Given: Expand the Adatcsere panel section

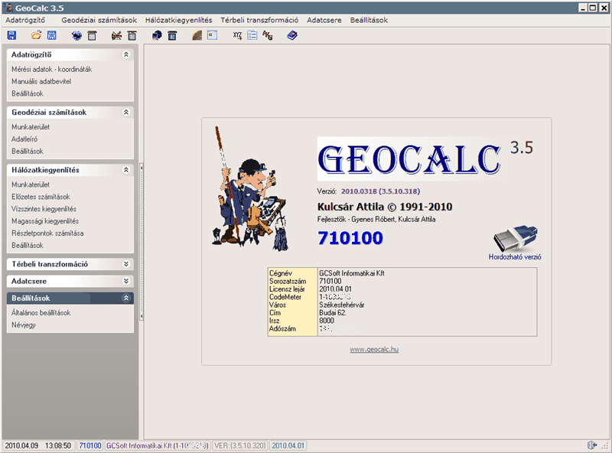Looking at the screenshot, I should tap(126, 281).
